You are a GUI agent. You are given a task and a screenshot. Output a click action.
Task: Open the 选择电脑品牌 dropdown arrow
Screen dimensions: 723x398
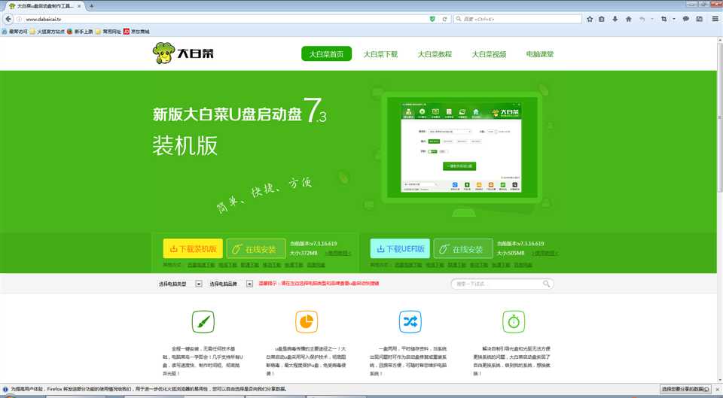(249, 284)
